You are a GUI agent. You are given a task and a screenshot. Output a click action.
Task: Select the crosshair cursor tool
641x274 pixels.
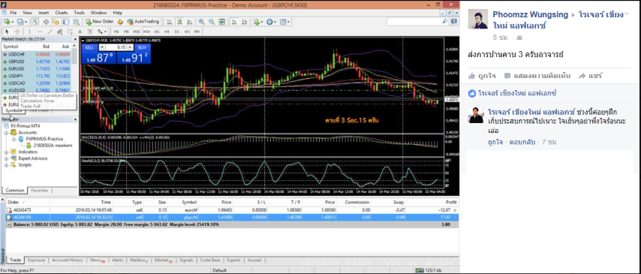click(x=17, y=32)
